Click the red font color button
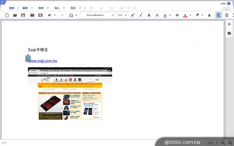Image resolution: width=234 pixels, height=146 pixels. pyautogui.click(x=185, y=15)
